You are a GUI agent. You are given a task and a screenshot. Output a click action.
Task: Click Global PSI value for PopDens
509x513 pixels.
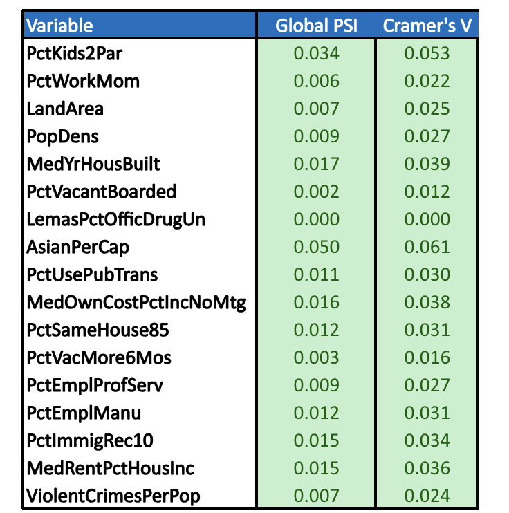316,136
